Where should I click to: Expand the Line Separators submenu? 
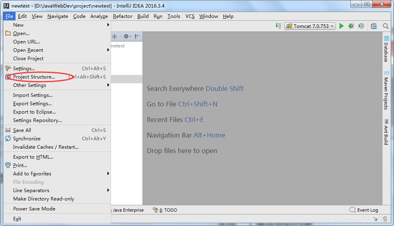(57, 190)
